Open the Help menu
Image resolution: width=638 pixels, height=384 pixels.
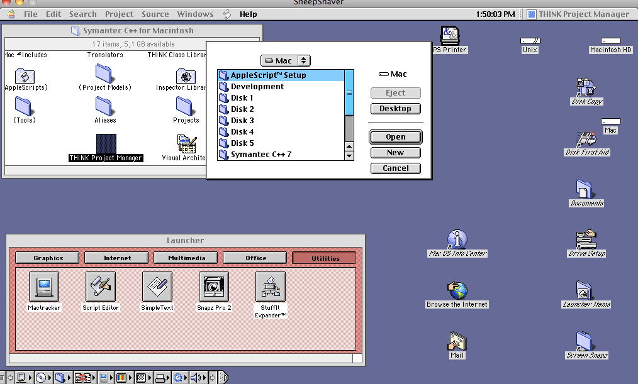pyautogui.click(x=248, y=14)
